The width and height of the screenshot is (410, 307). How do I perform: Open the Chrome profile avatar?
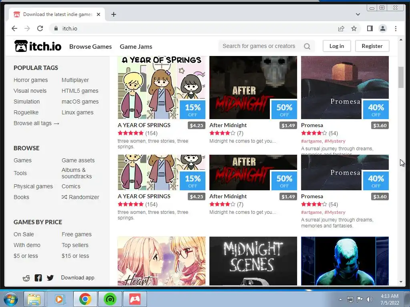(382, 28)
